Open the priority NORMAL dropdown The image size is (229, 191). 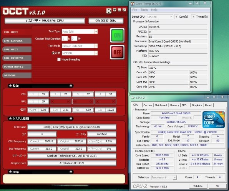tap(96, 53)
